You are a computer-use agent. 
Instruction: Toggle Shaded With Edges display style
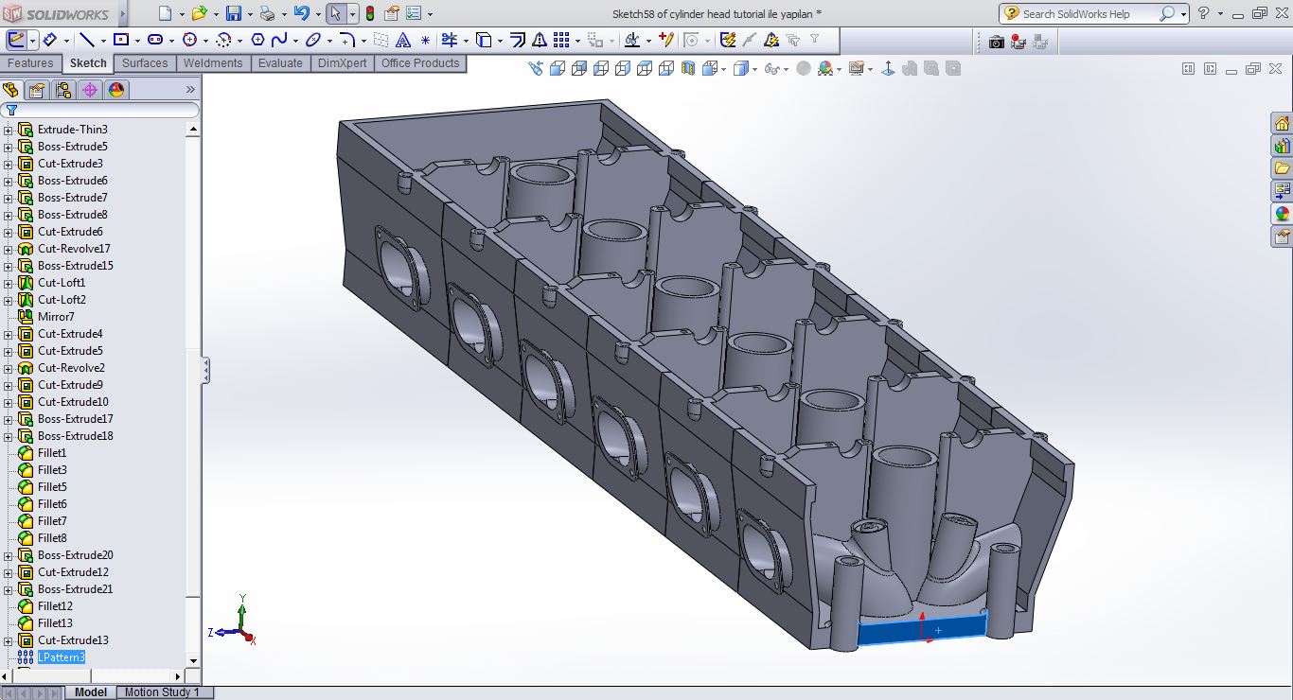tap(740, 68)
